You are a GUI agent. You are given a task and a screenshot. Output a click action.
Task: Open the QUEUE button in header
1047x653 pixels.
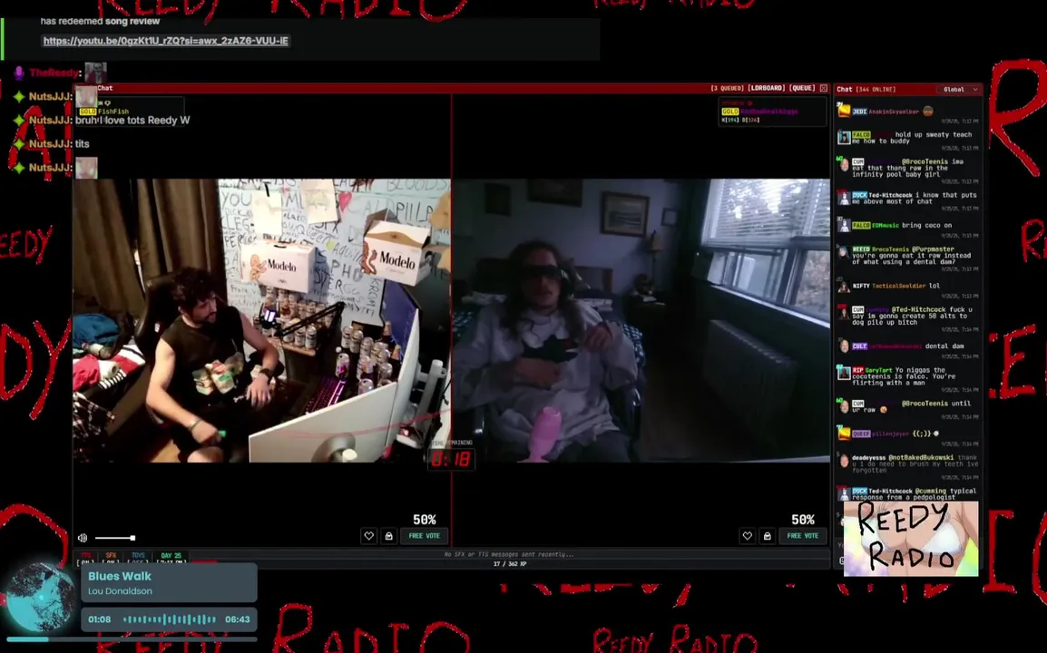802,88
